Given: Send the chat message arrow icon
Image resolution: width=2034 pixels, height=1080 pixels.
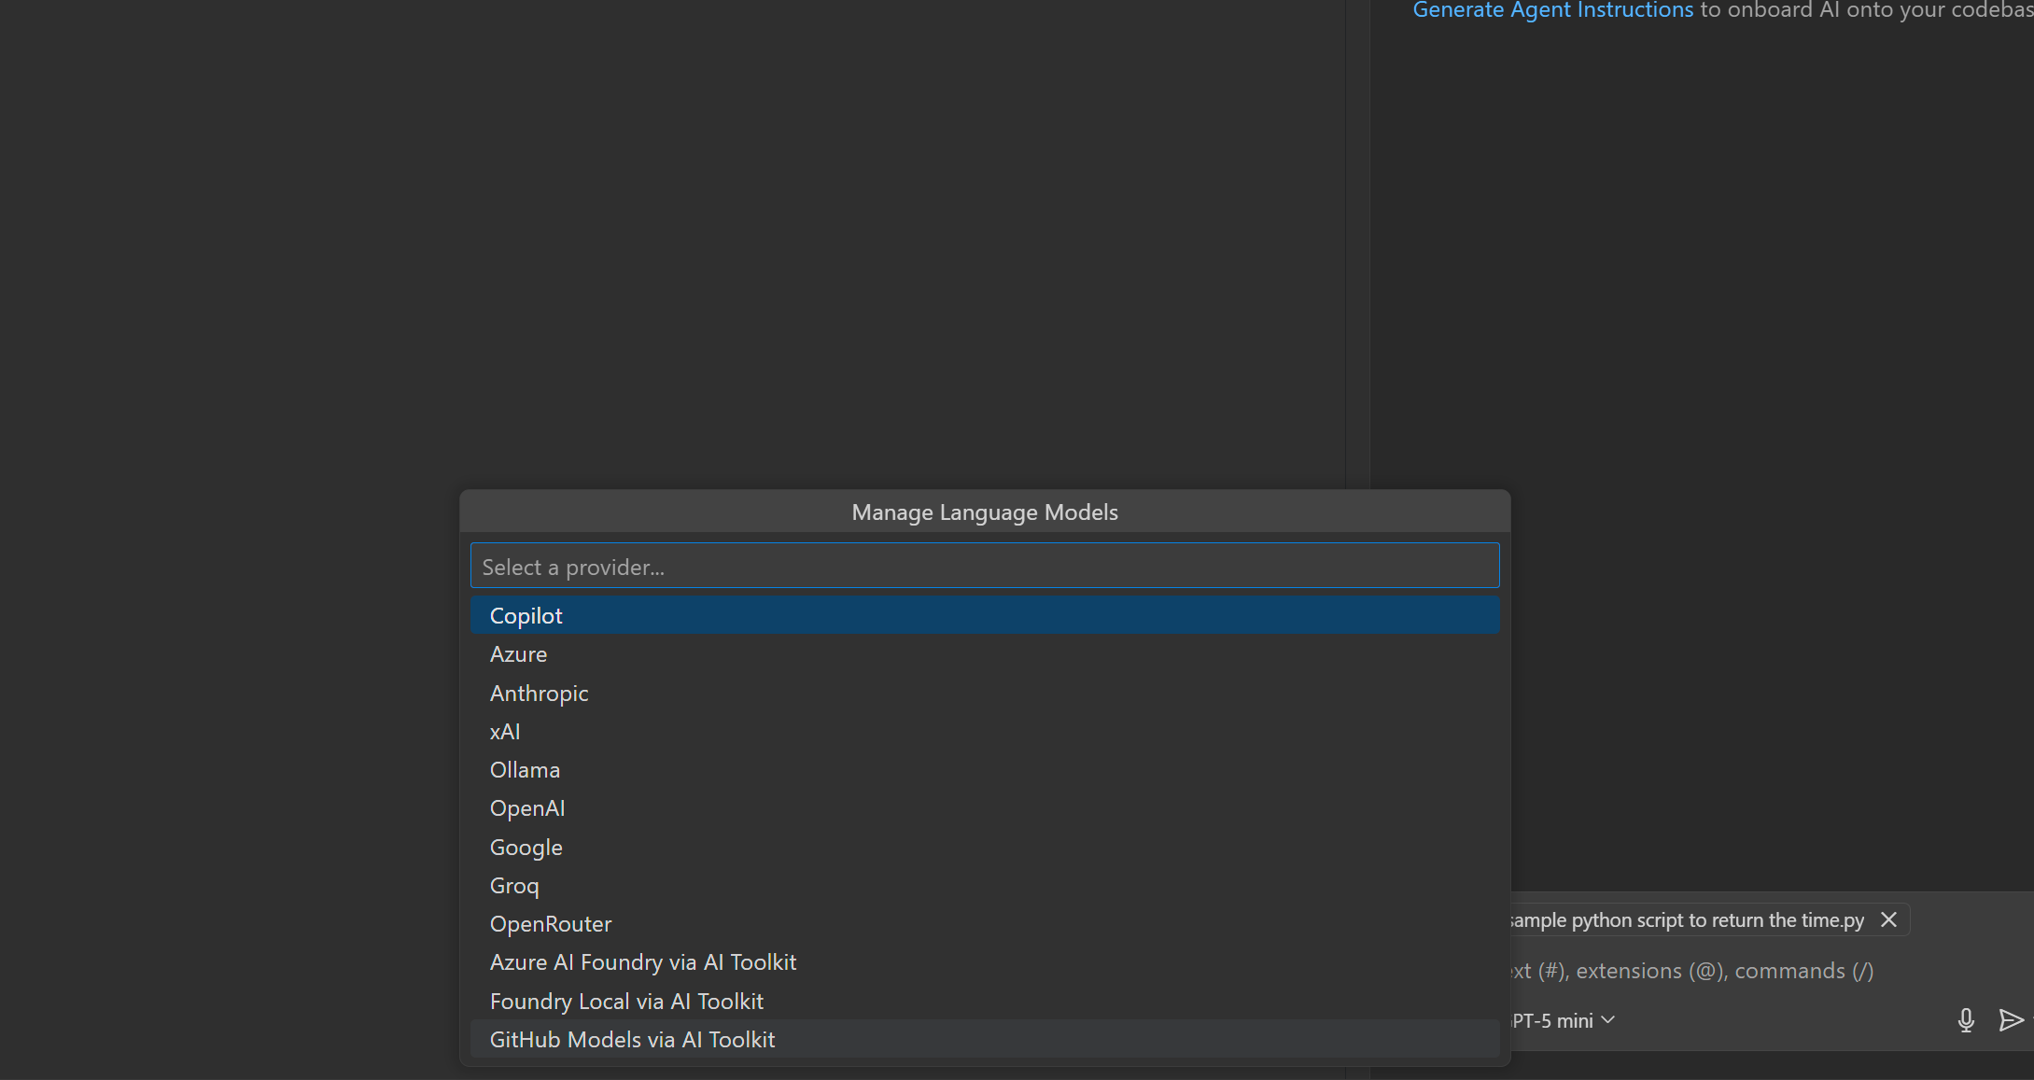Looking at the screenshot, I should pos(2010,1020).
